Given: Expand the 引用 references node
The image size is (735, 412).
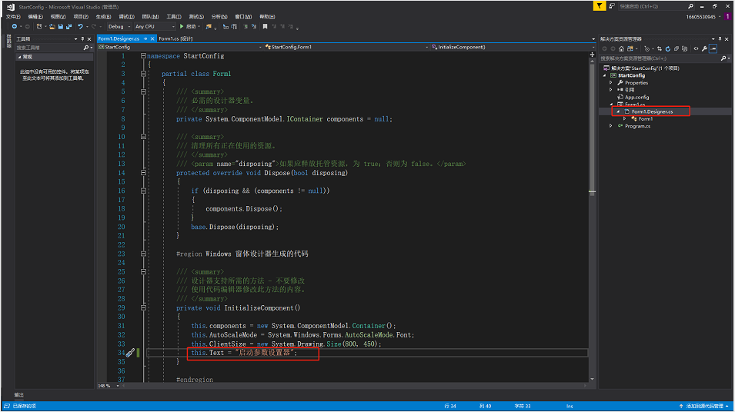Looking at the screenshot, I should 611,90.
